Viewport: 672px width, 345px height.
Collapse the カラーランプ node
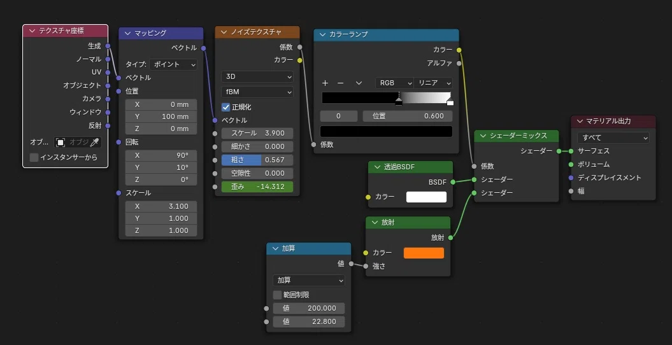tap(322, 34)
